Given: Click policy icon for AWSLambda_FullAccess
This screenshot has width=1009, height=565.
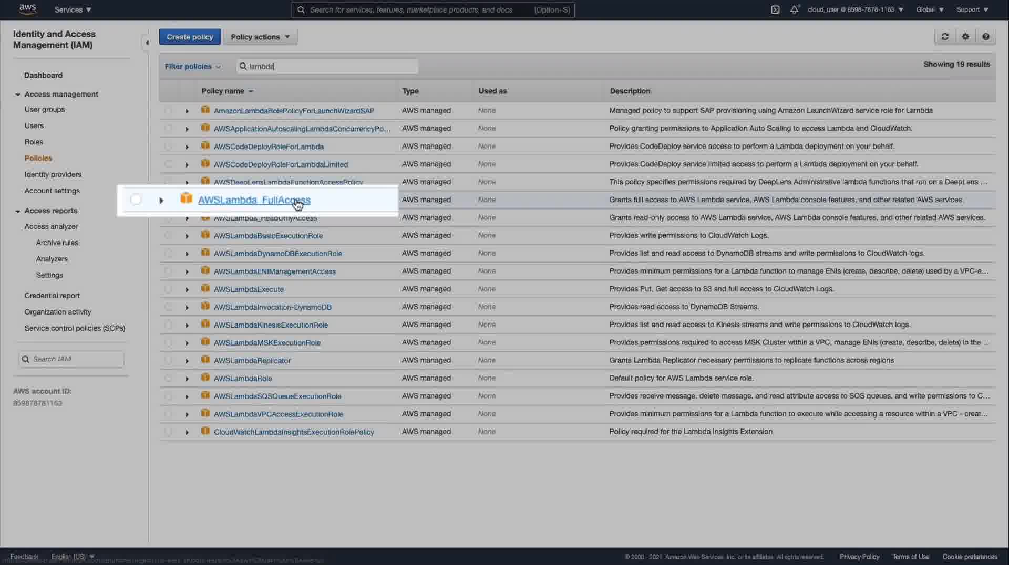Looking at the screenshot, I should [186, 198].
